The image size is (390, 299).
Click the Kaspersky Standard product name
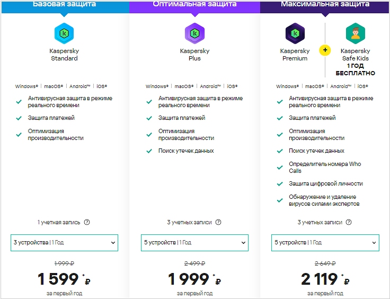(64, 55)
